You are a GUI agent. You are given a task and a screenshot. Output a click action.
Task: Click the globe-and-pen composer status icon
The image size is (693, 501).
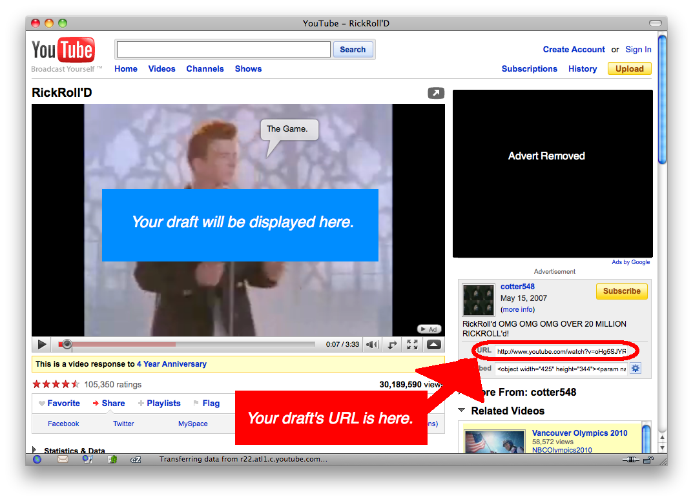(87, 460)
